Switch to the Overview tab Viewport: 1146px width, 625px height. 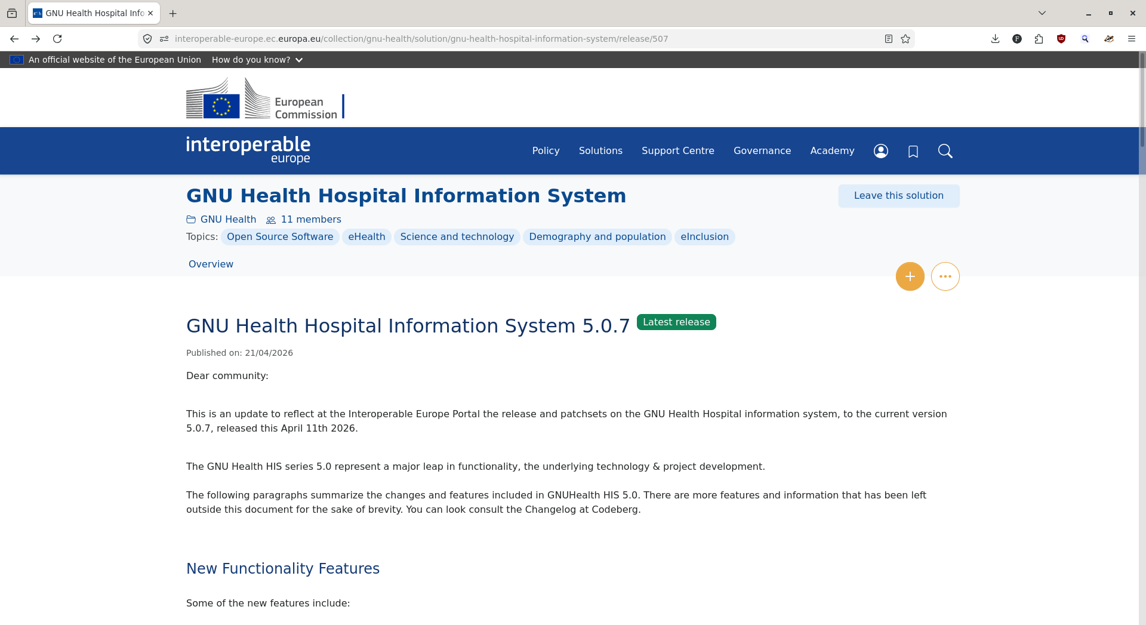pyautogui.click(x=211, y=264)
